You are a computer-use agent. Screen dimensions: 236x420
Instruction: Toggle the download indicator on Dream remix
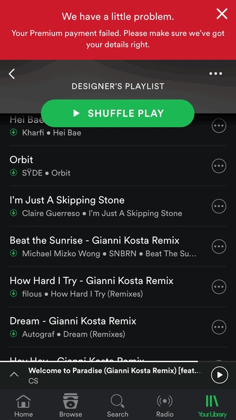[x=13, y=334]
